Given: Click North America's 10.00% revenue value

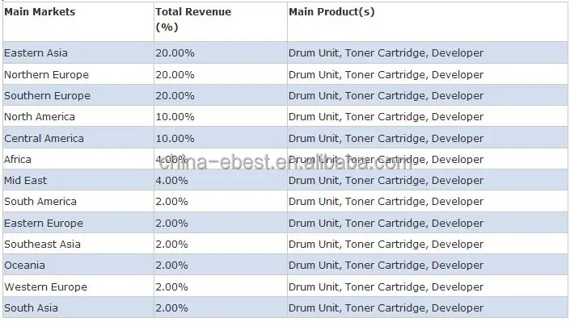Looking at the screenshot, I should tap(175, 117).
